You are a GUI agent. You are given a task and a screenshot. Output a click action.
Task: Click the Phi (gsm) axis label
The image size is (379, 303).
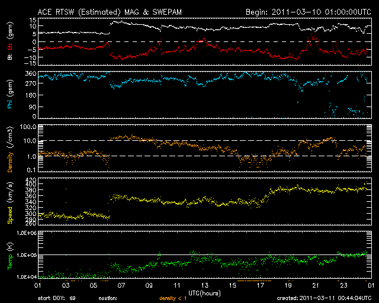(x=10, y=95)
